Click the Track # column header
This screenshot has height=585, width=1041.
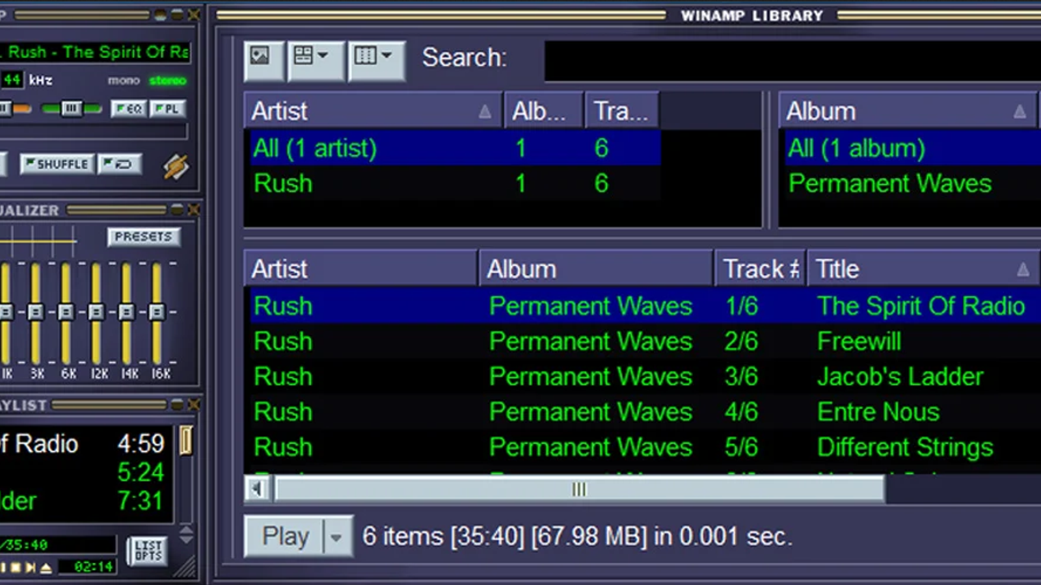point(760,269)
